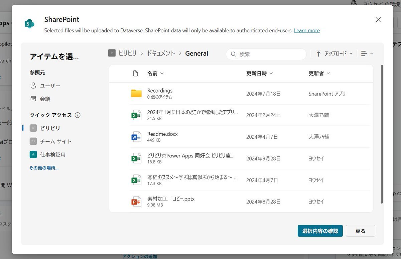Close the SharePoint dialog

[378, 20]
